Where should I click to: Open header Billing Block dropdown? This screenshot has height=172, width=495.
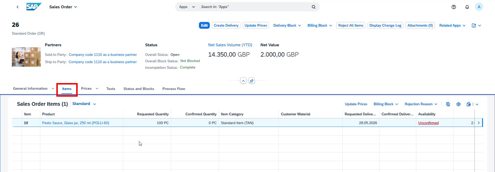(320, 26)
